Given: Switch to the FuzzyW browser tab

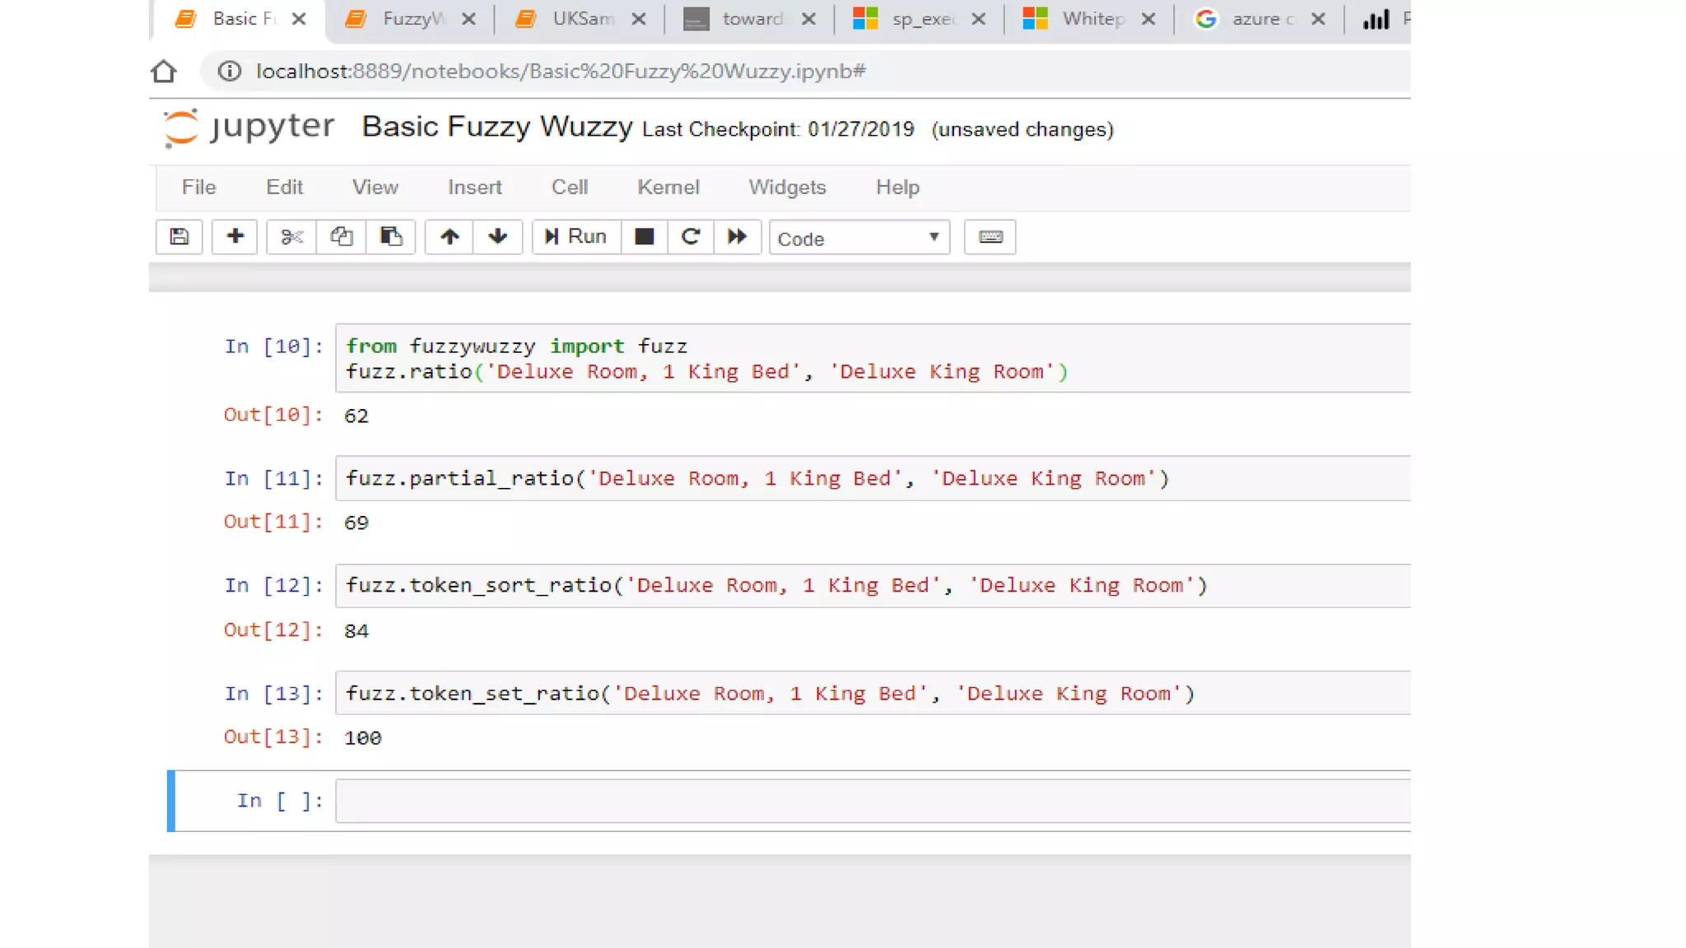Looking at the screenshot, I should (412, 19).
